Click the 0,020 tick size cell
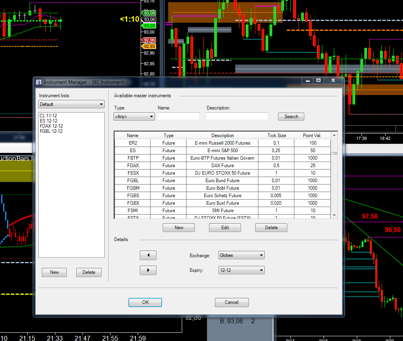403x341 pixels. [x=276, y=203]
